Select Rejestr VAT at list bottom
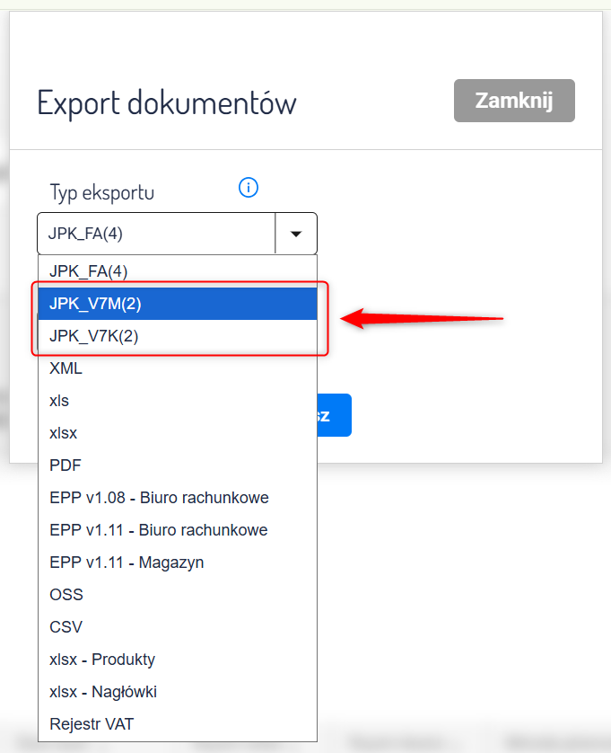 (x=177, y=724)
